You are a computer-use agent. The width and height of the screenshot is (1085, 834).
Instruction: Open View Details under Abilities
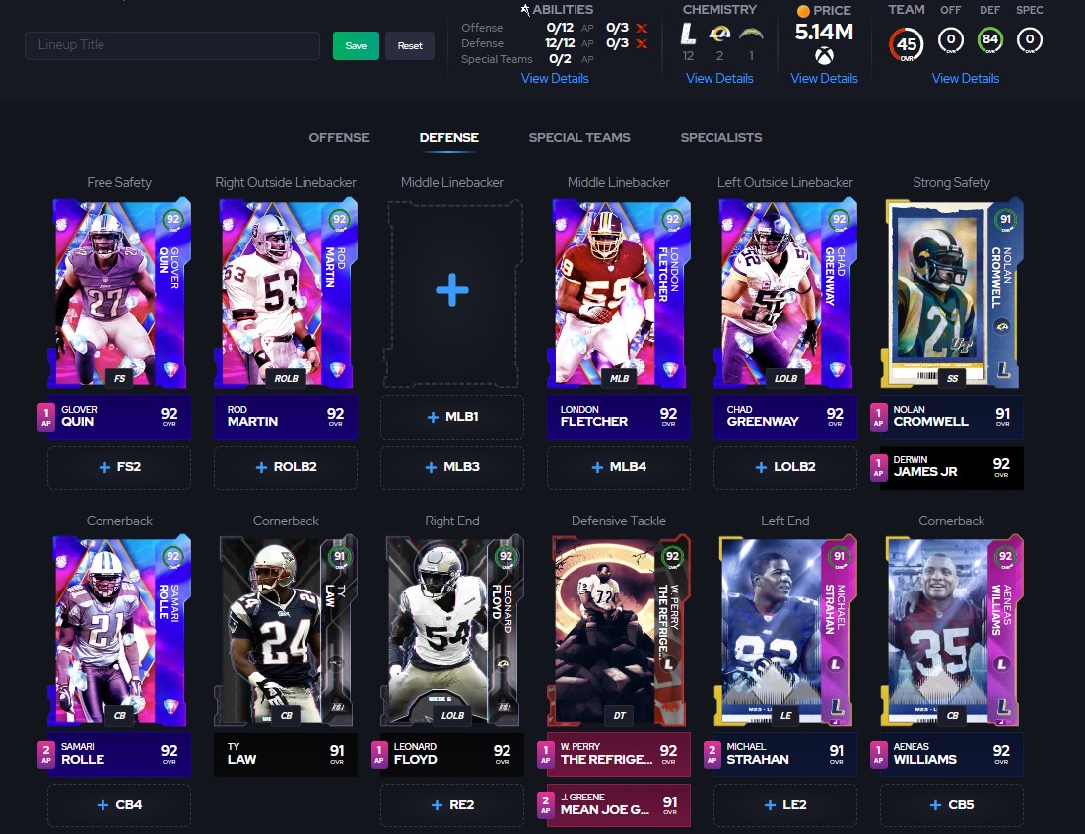555,78
